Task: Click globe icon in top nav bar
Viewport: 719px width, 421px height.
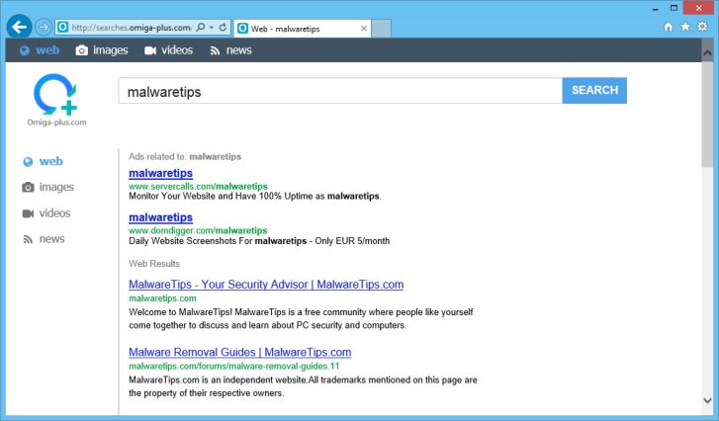Action: (25, 50)
